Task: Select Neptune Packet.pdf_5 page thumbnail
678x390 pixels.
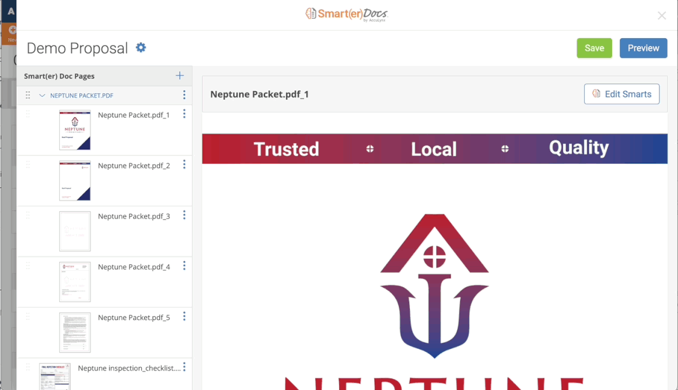Action: 75,333
